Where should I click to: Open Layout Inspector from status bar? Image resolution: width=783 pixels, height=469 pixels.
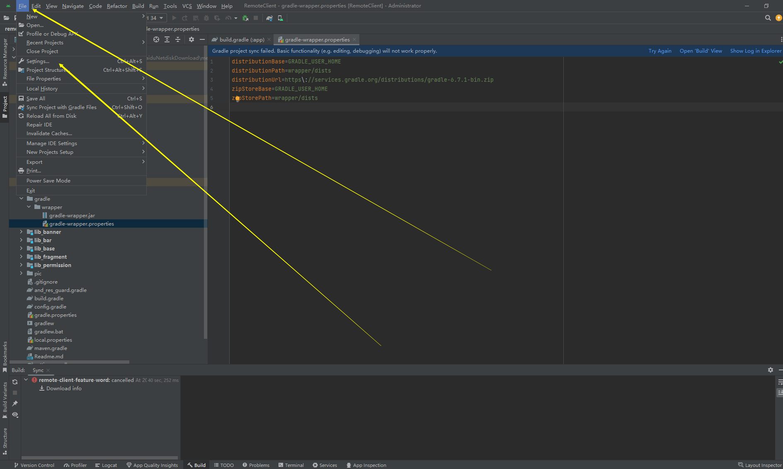click(x=760, y=465)
